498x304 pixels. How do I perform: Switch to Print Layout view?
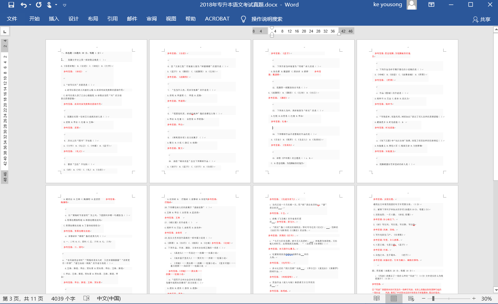(x=394, y=299)
